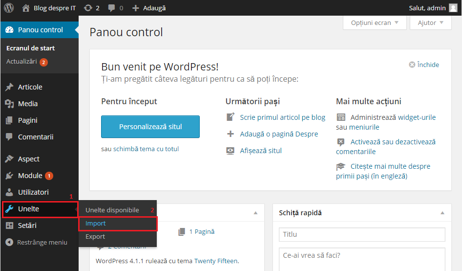Click the Blog despre IT site name
This screenshot has width=462, height=271.
pos(55,8)
